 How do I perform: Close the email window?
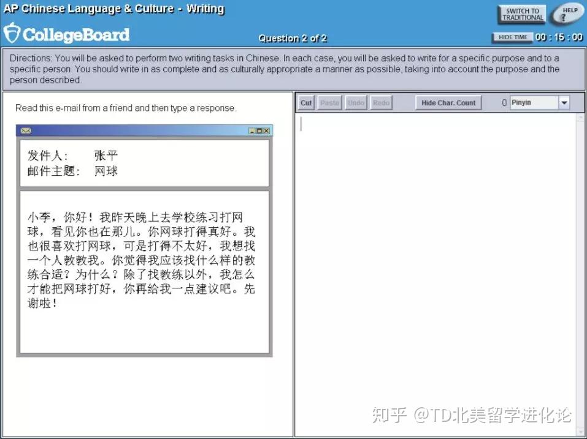point(266,131)
